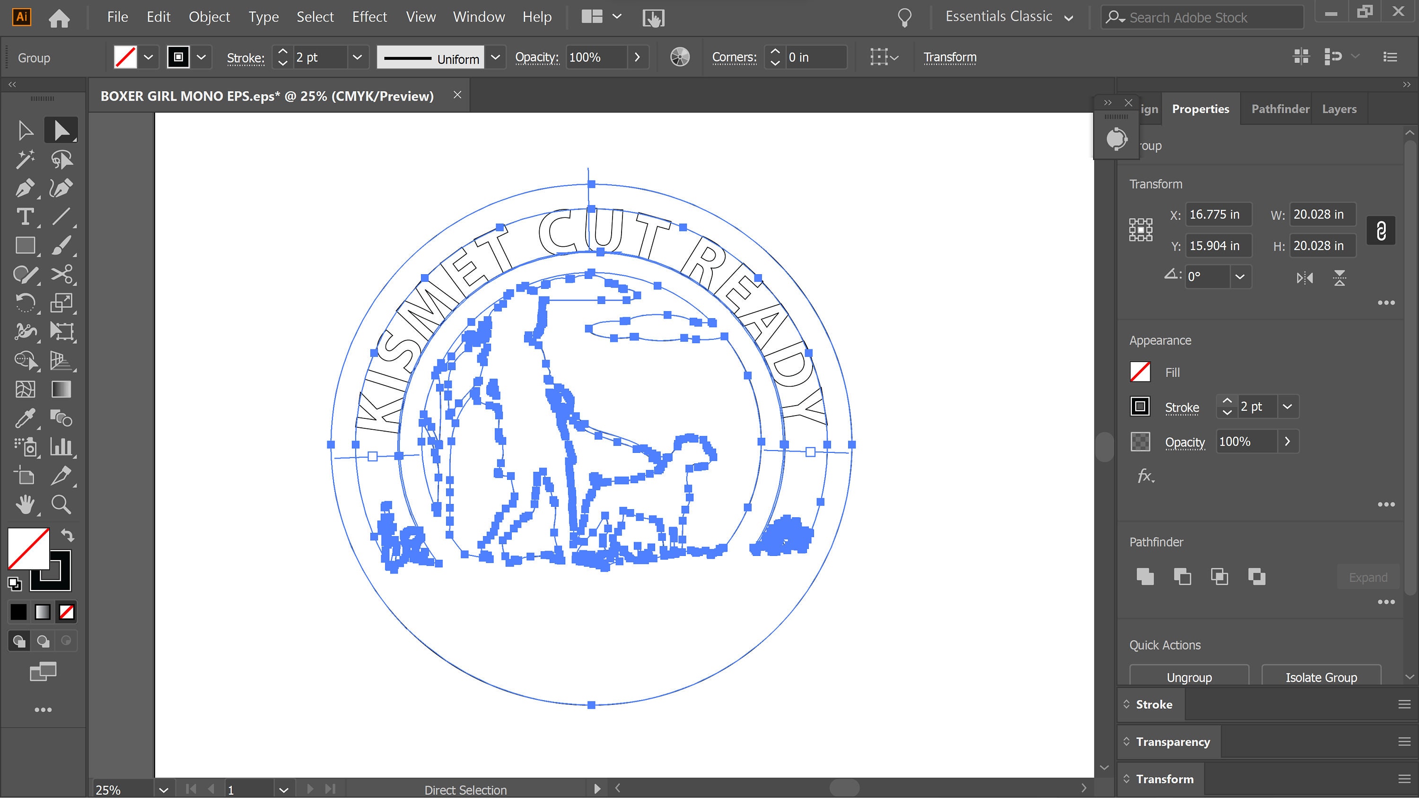Click the Ungroup quick action
The height and width of the screenshot is (798, 1419).
(1189, 677)
